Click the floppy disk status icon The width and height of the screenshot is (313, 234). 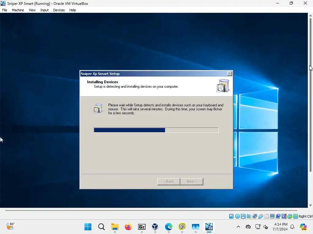point(243,216)
